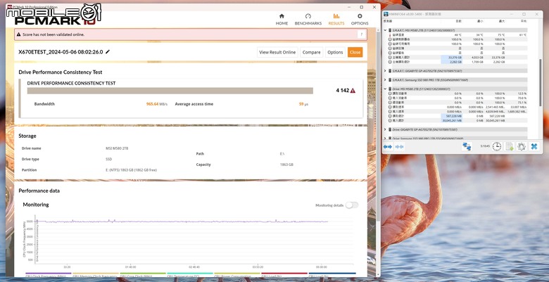Click the circle icon on the 2,541.465 MB/s read rate row
This screenshot has height=282, width=549.
point(390,107)
